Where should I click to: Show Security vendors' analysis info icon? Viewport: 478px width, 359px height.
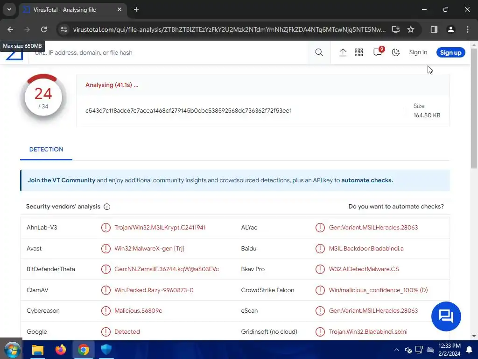tap(107, 207)
